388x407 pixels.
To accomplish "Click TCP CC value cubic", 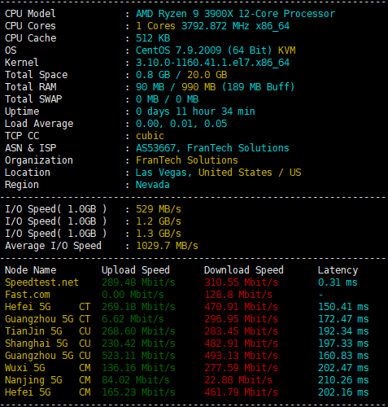I will click(x=150, y=136).
